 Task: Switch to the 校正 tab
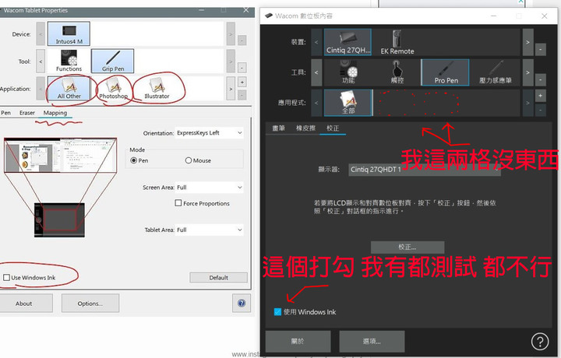tap(333, 128)
